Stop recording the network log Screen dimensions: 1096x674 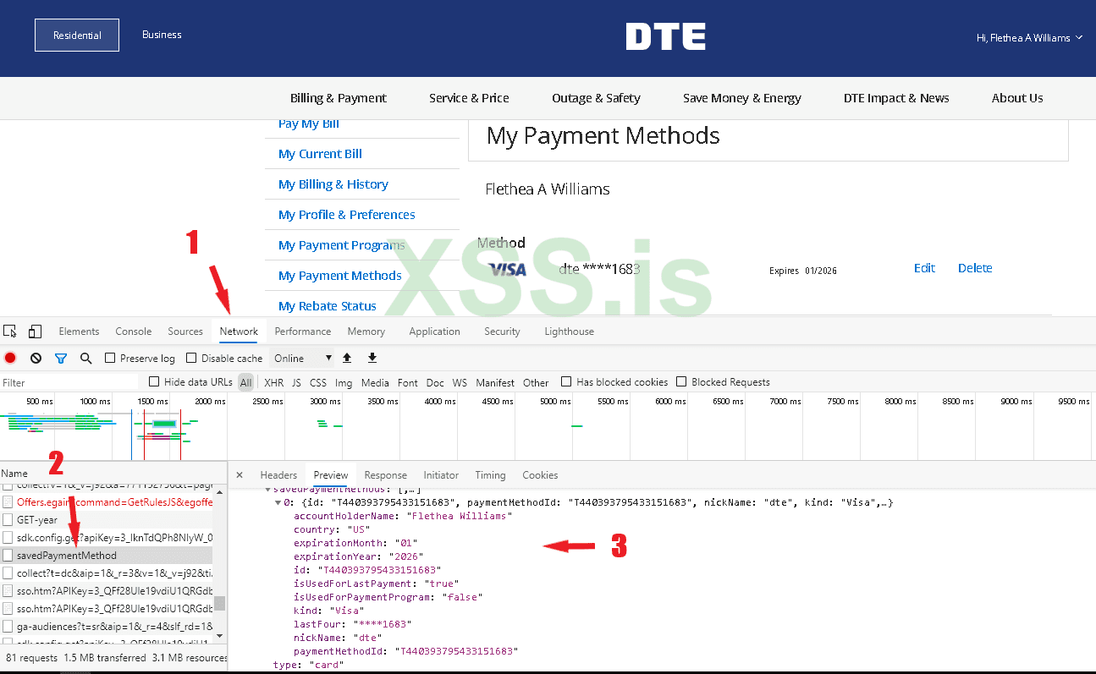[x=10, y=359]
